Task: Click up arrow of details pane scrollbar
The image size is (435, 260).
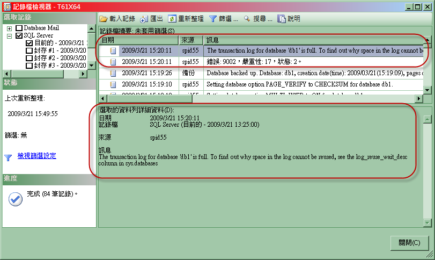Action: pos(427,119)
